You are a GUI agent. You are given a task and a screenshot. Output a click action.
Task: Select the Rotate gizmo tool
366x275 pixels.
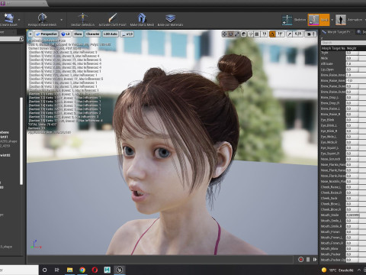(230, 34)
